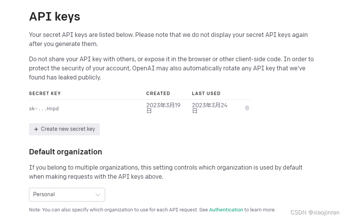Click the CREATED column header
345x219 pixels.
point(158,94)
